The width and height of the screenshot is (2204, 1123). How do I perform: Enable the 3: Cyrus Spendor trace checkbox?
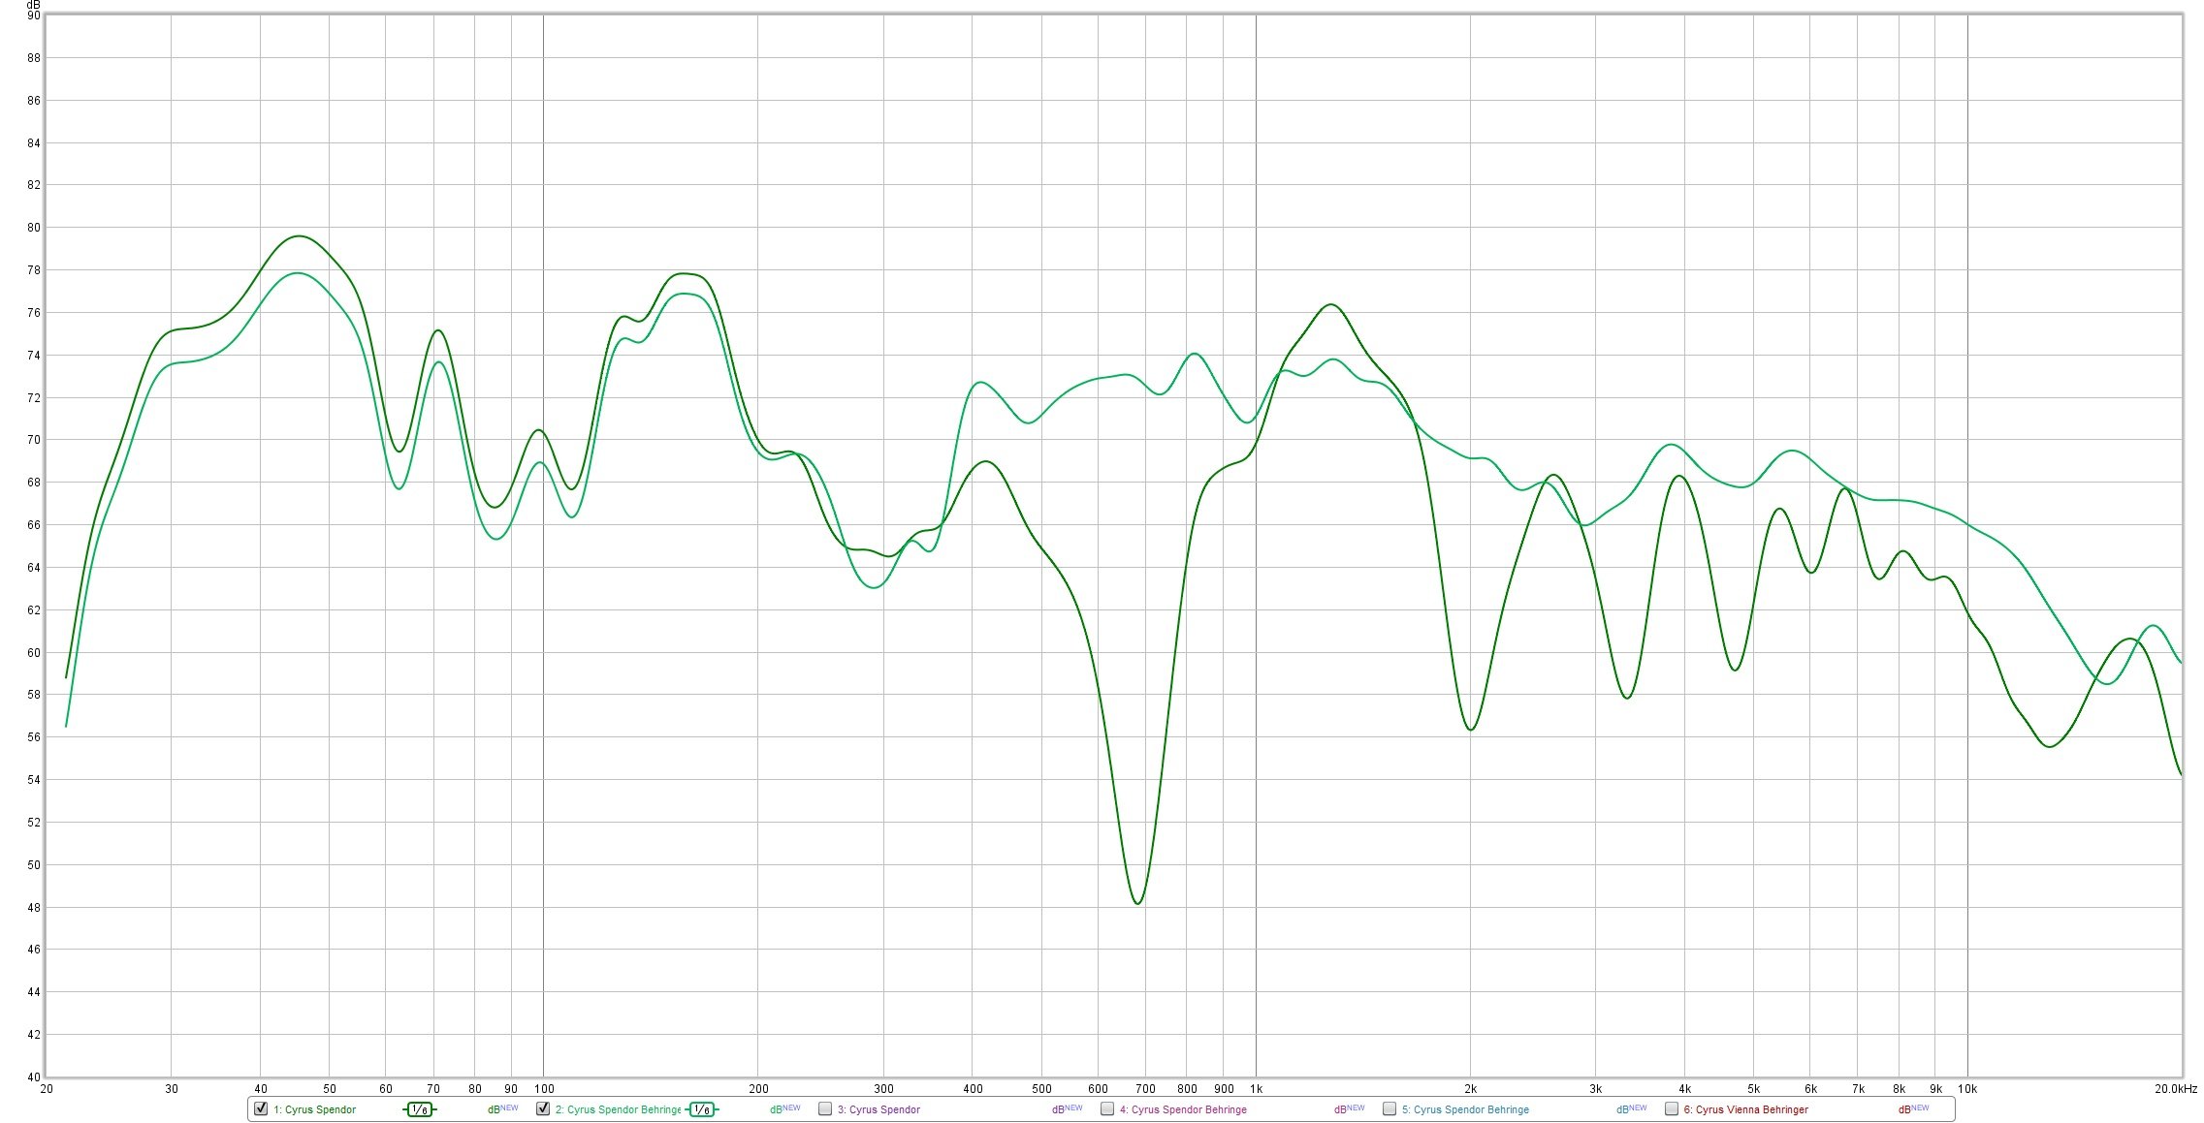coord(825,1108)
